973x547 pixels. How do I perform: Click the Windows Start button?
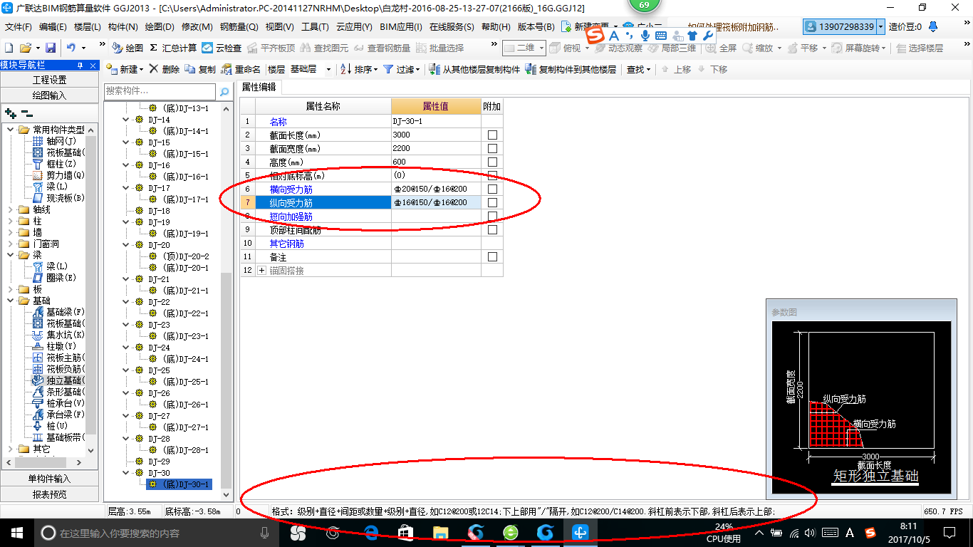[x=16, y=532]
